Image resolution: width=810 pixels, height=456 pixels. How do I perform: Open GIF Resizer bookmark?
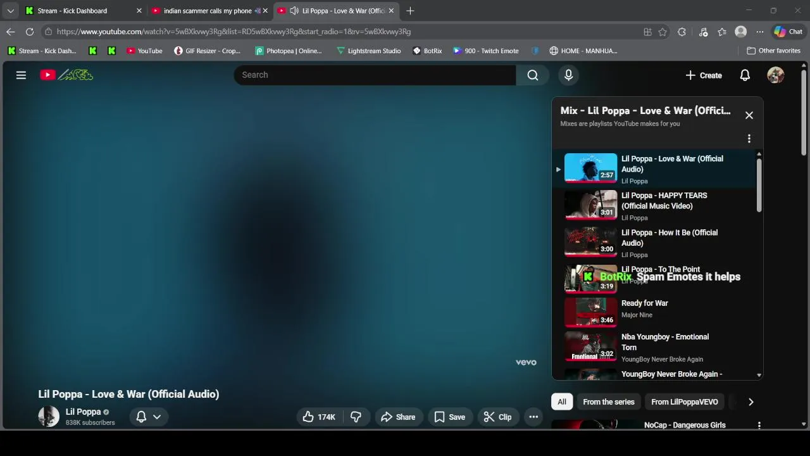208,51
